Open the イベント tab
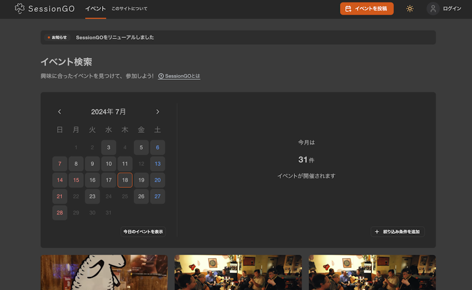472x290 pixels. pos(96,9)
